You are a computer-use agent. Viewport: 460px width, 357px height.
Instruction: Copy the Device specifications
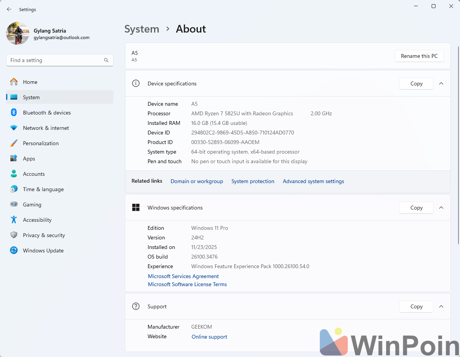point(416,84)
